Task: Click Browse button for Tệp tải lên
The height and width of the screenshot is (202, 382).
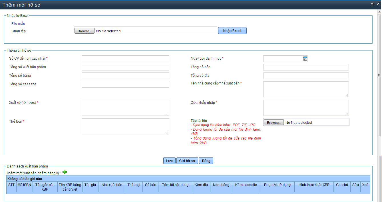Action: pos(274,122)
